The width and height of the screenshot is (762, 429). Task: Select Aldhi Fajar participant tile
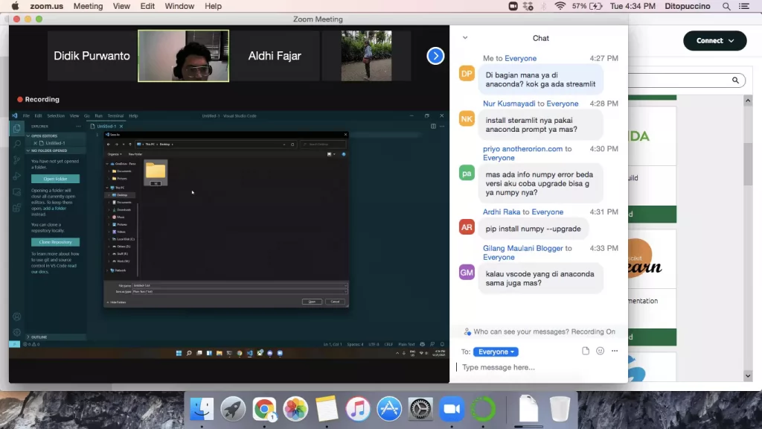point(275,56)
